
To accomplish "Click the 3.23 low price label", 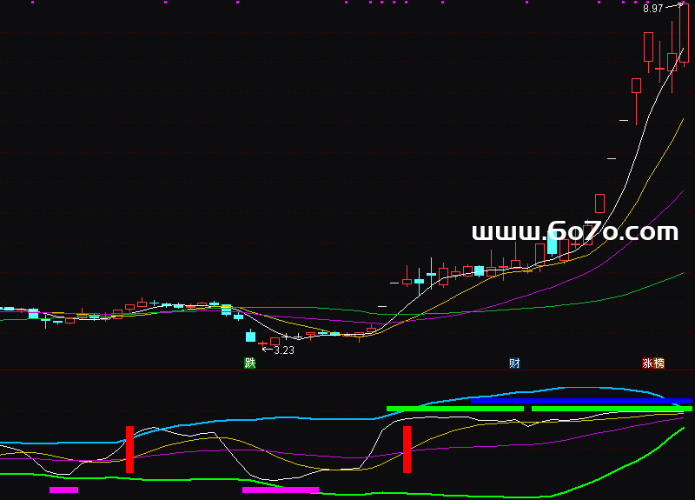I will tap(284, 350).
